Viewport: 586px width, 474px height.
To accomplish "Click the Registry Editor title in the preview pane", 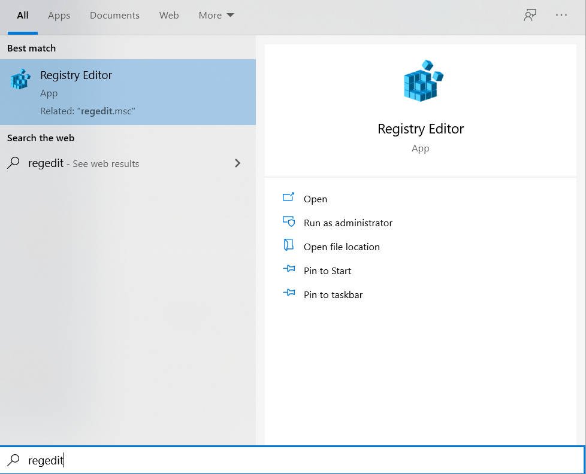I will (x=421, y=129).
